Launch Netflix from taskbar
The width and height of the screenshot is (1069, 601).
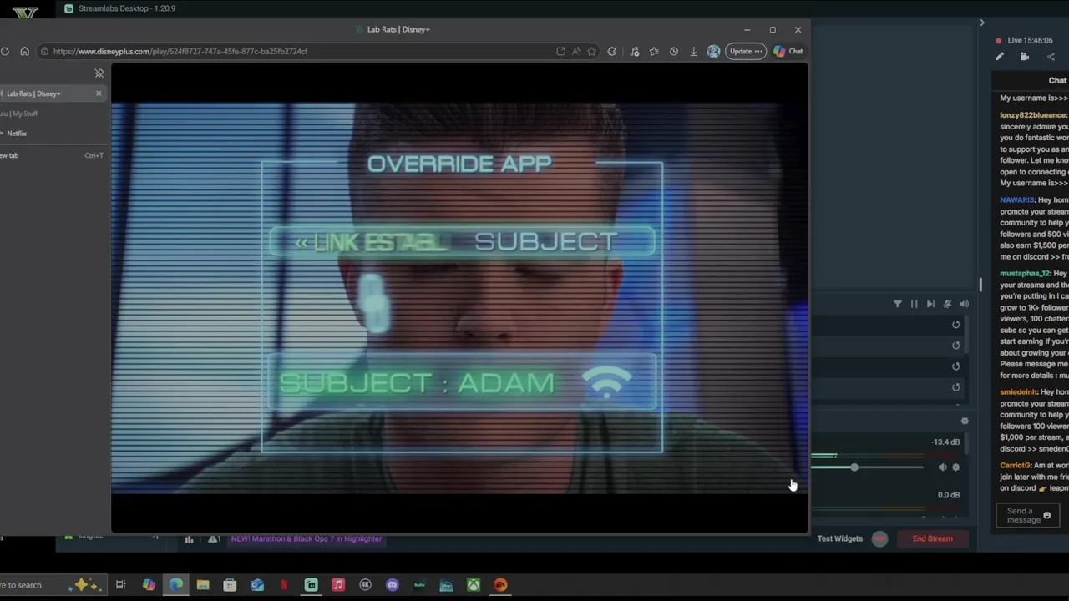point(284,585)
